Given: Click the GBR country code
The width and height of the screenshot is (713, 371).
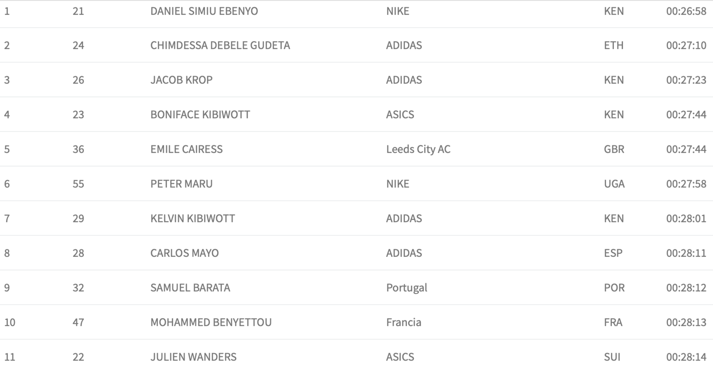Looking at the screenshot, I should 614,149.
